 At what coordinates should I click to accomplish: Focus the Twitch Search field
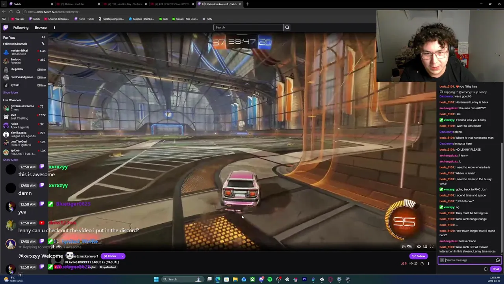[x=248, y=27]
